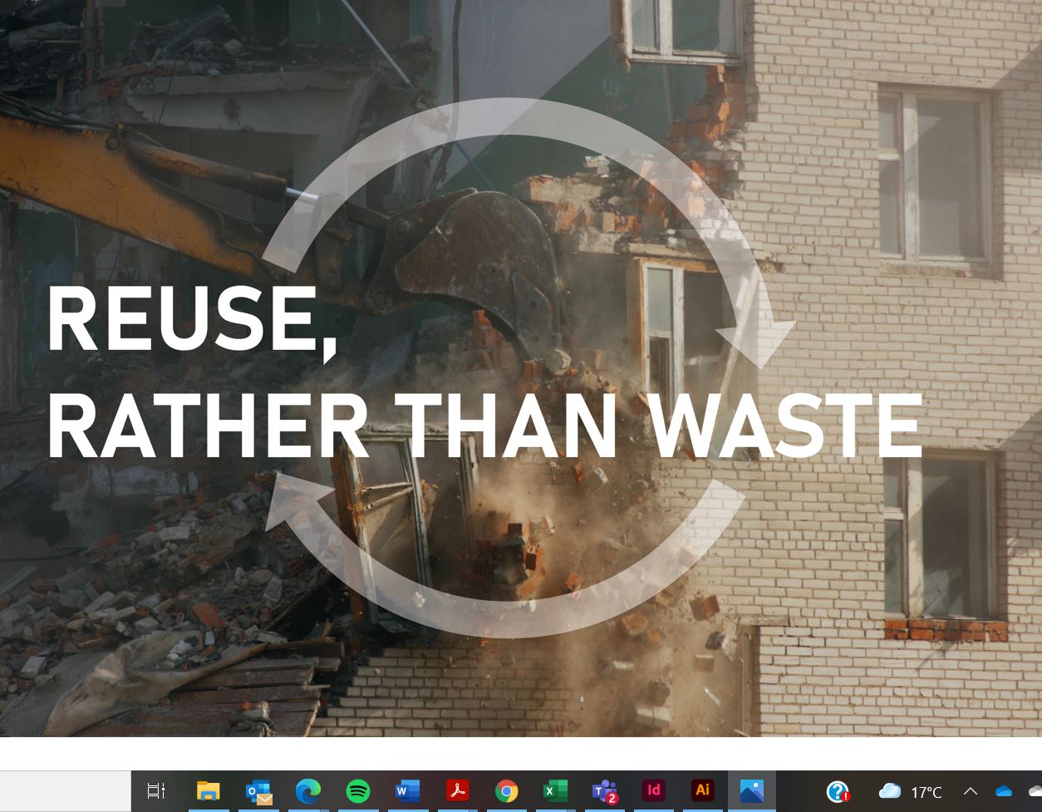Click the taskbar search box
Screen dimensions: 1042x812
pos(66,791)
